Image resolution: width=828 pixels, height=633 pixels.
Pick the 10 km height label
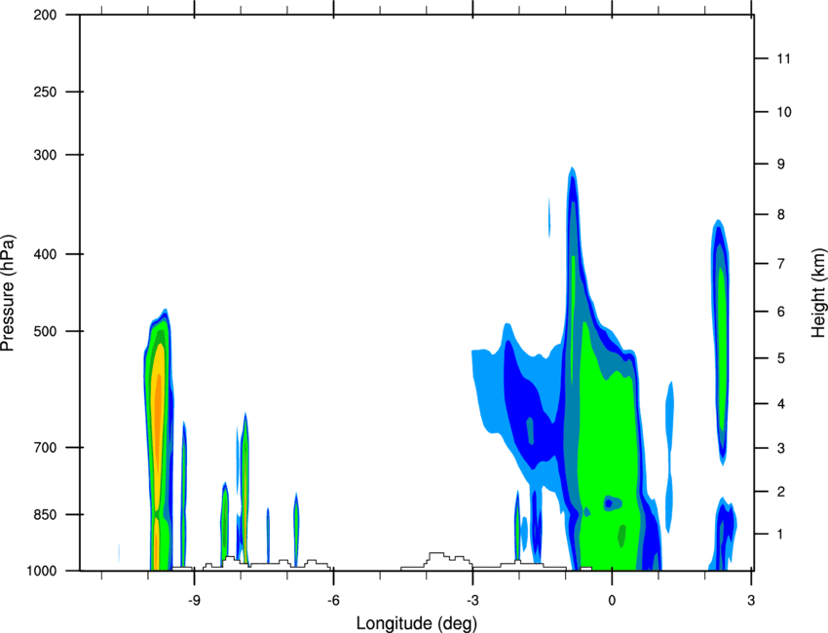[x=783, y=112]
